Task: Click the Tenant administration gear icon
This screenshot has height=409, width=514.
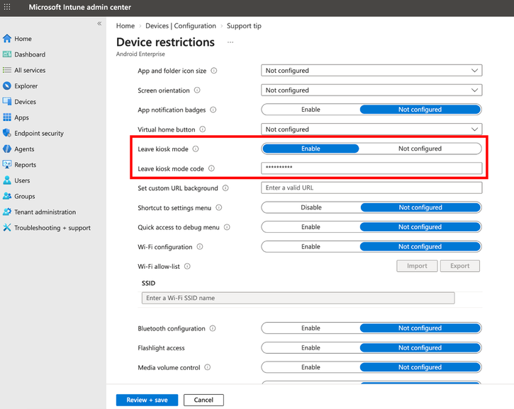Action: click(7, 212)
